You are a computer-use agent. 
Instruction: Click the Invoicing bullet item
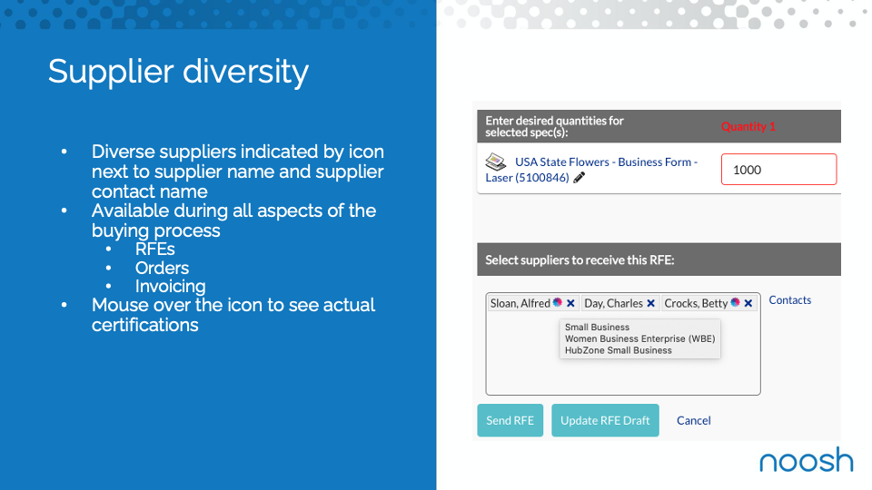tap(170, 286)
